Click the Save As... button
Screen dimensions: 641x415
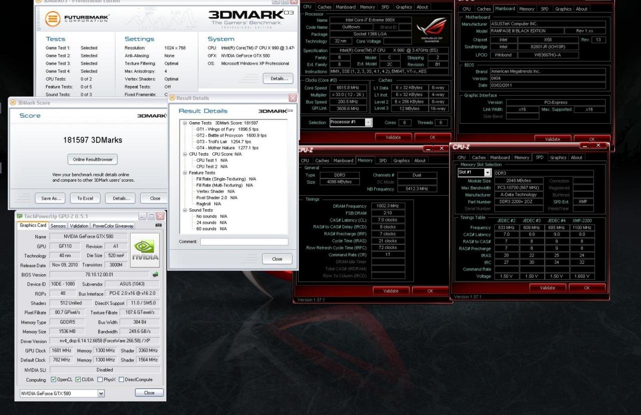click(x=51, y=198)
